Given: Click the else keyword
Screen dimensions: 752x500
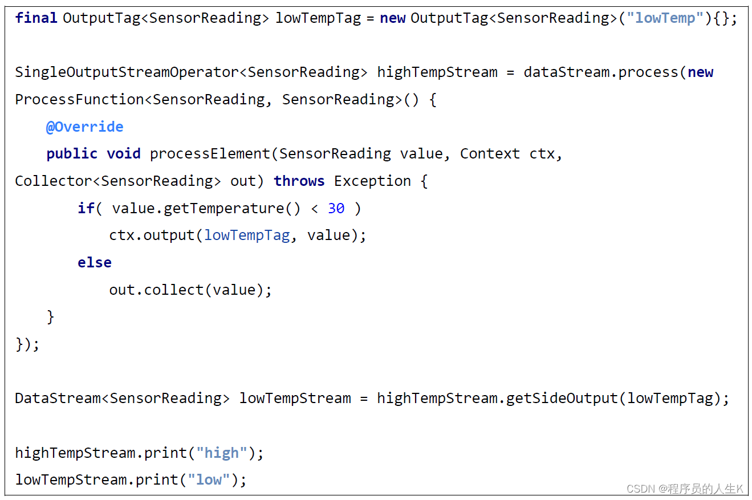Looking at the screenshot, I should (x=94, y=263).
